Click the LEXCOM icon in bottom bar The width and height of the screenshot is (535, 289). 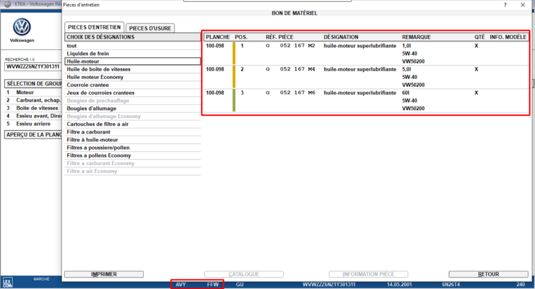[7, 282]
